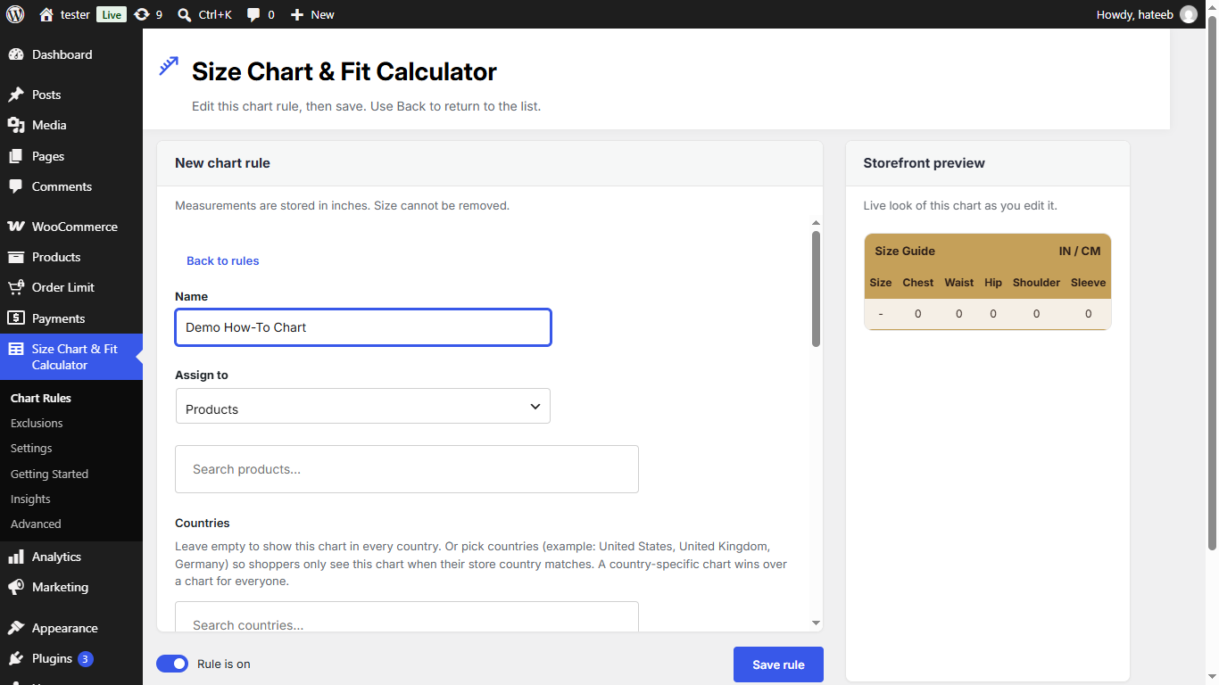Click the Dashboard gauge icon
The height and width of the screenshot is (685, 1219).
(x=16, y=54)
